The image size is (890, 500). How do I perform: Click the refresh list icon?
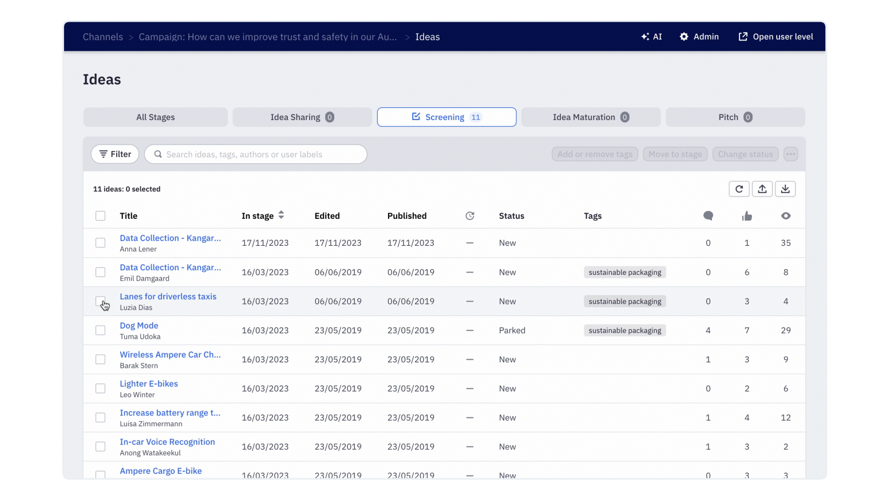pos(739,189)
